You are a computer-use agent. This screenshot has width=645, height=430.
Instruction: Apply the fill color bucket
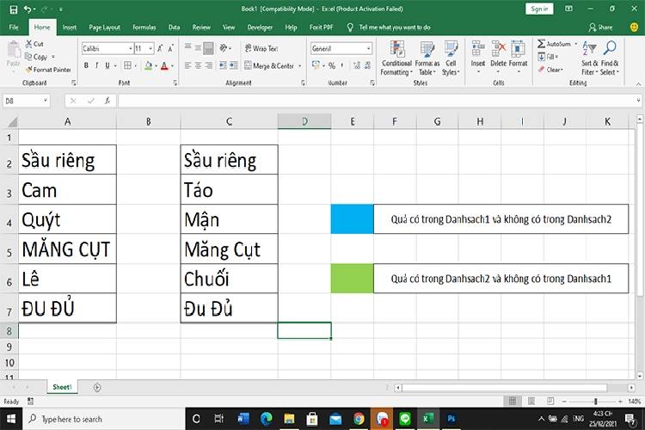pos(149,65)
